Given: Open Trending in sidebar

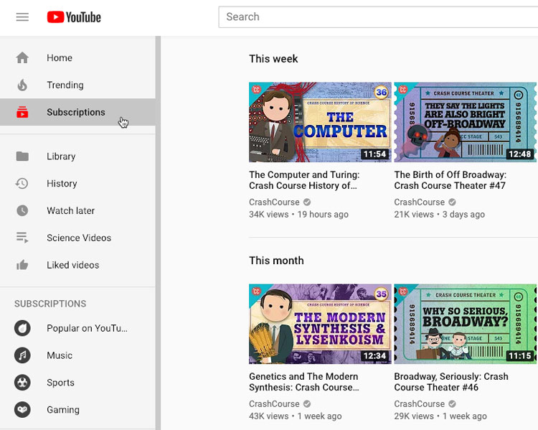Looking at the screenshot, I should 77,85.
